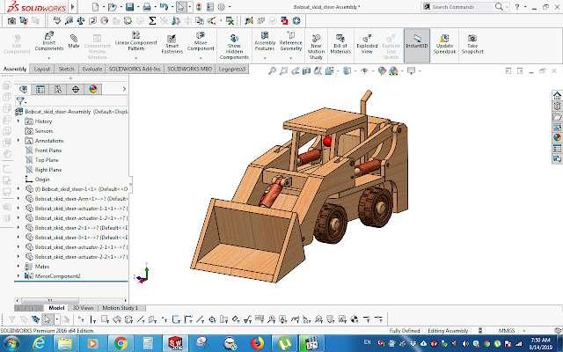This screenshot has height=352, width=563.
Task: Switch to the 3D Views tab
Action: pyautogui.click(x=83, y=308)
